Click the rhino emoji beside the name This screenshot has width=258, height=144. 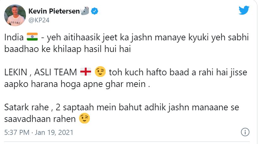click(x=85, y=11)
